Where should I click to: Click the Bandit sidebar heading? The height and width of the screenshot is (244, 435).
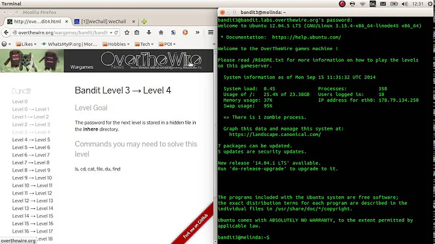coord(21,91)
